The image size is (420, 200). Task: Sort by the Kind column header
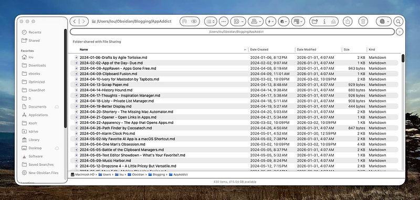372,49
